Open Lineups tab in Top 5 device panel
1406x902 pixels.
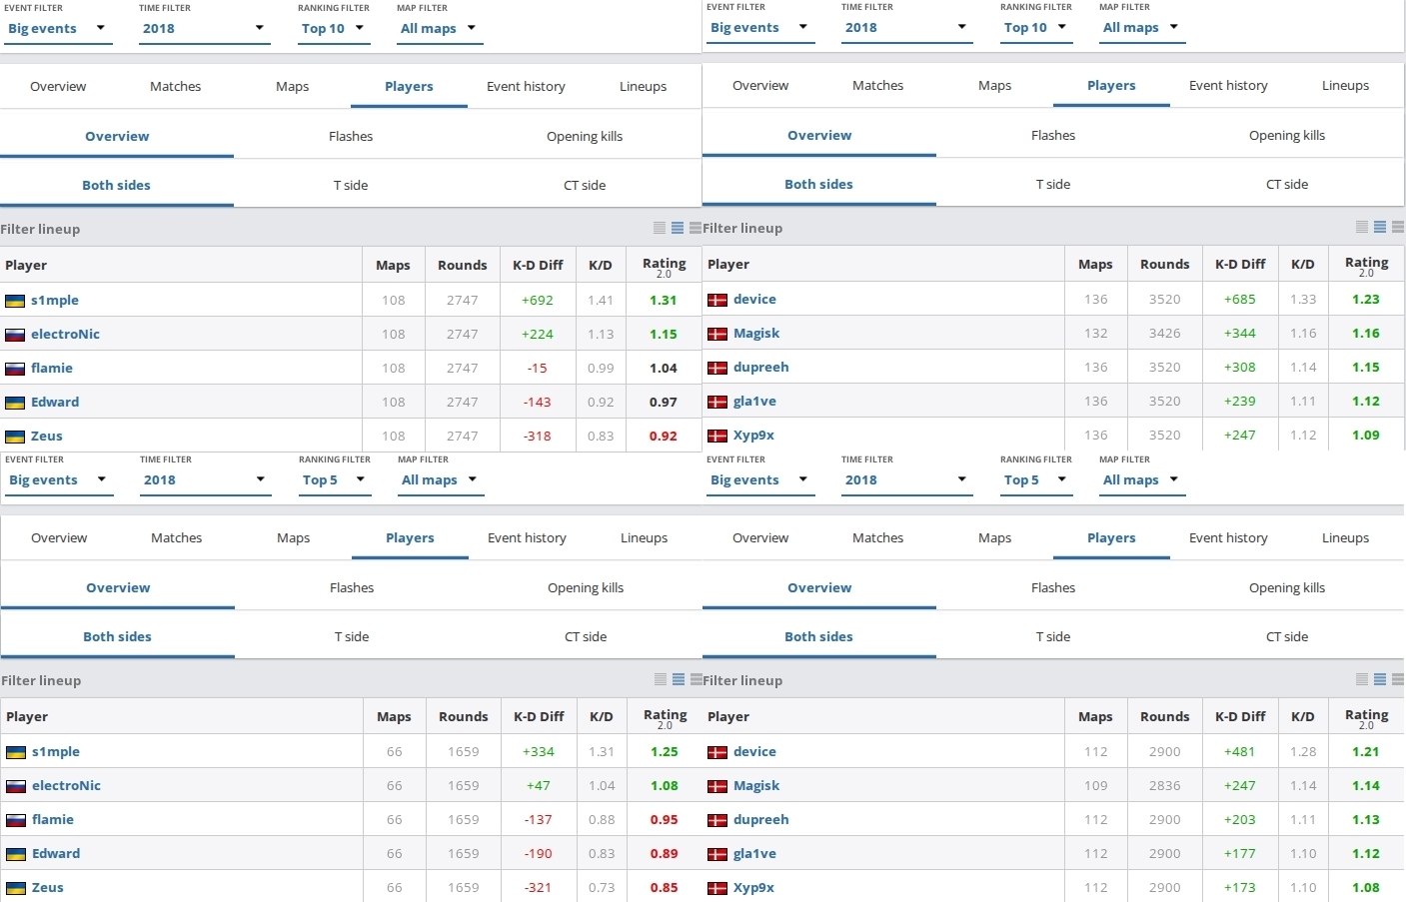point(1346,538)
